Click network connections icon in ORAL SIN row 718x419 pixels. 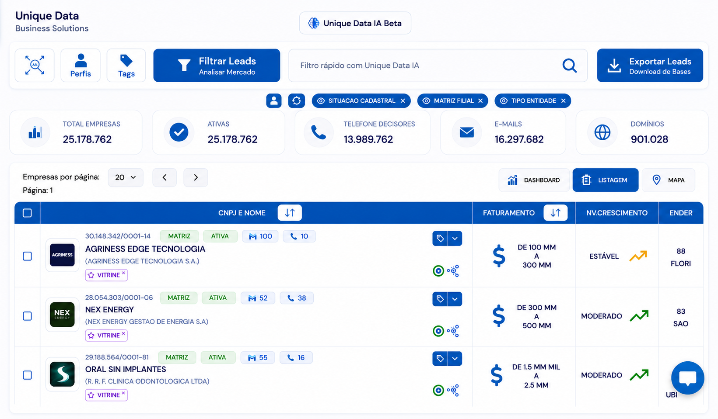point(453,391)
